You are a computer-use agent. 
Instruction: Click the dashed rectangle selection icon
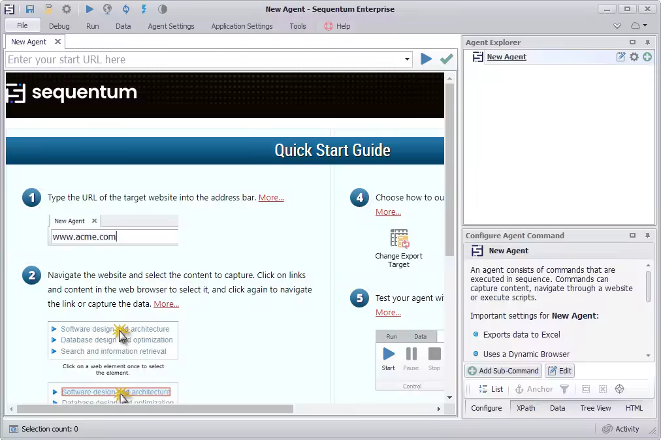[586, 389]
